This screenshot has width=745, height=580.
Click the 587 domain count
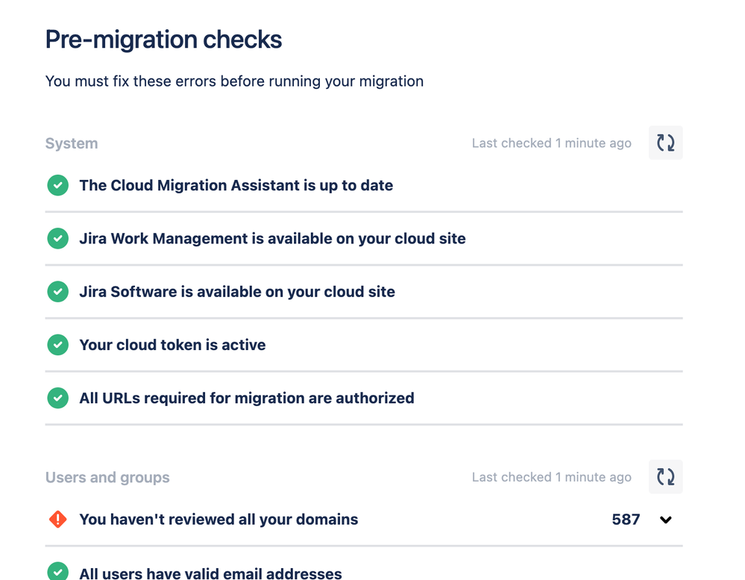626,520
